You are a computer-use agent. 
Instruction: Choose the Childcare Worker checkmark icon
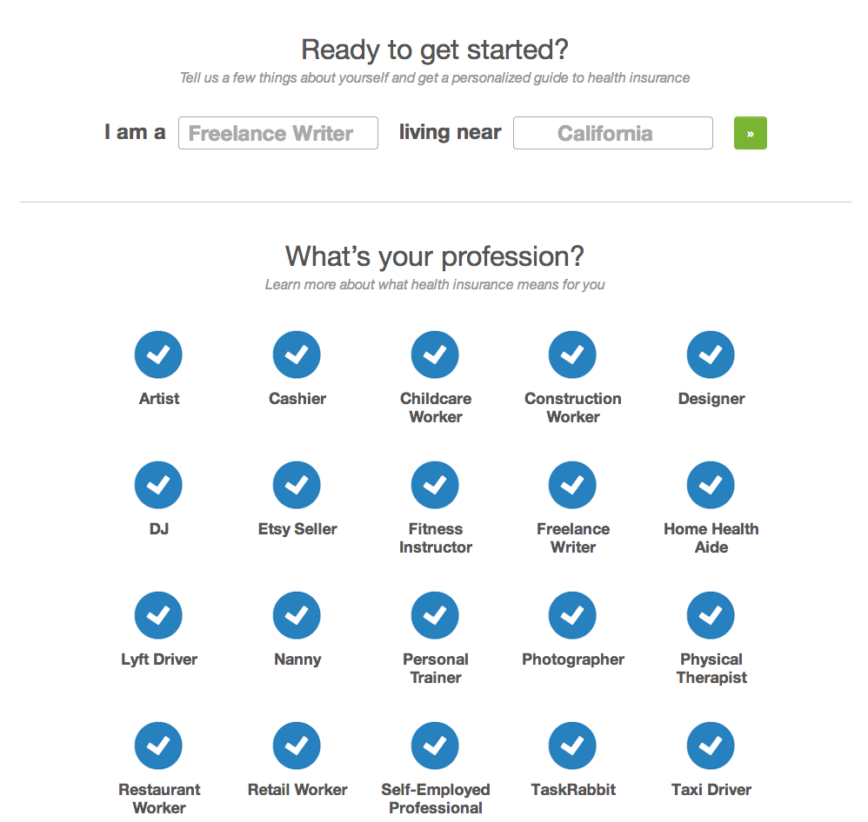coord(435,355)
